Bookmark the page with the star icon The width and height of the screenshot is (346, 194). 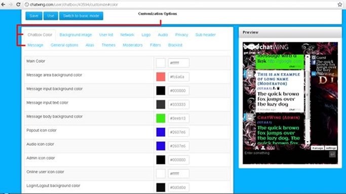339,5
